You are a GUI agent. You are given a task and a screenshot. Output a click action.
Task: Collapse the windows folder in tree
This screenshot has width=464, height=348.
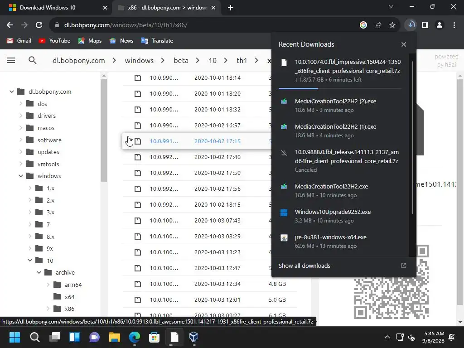(21, 176)
